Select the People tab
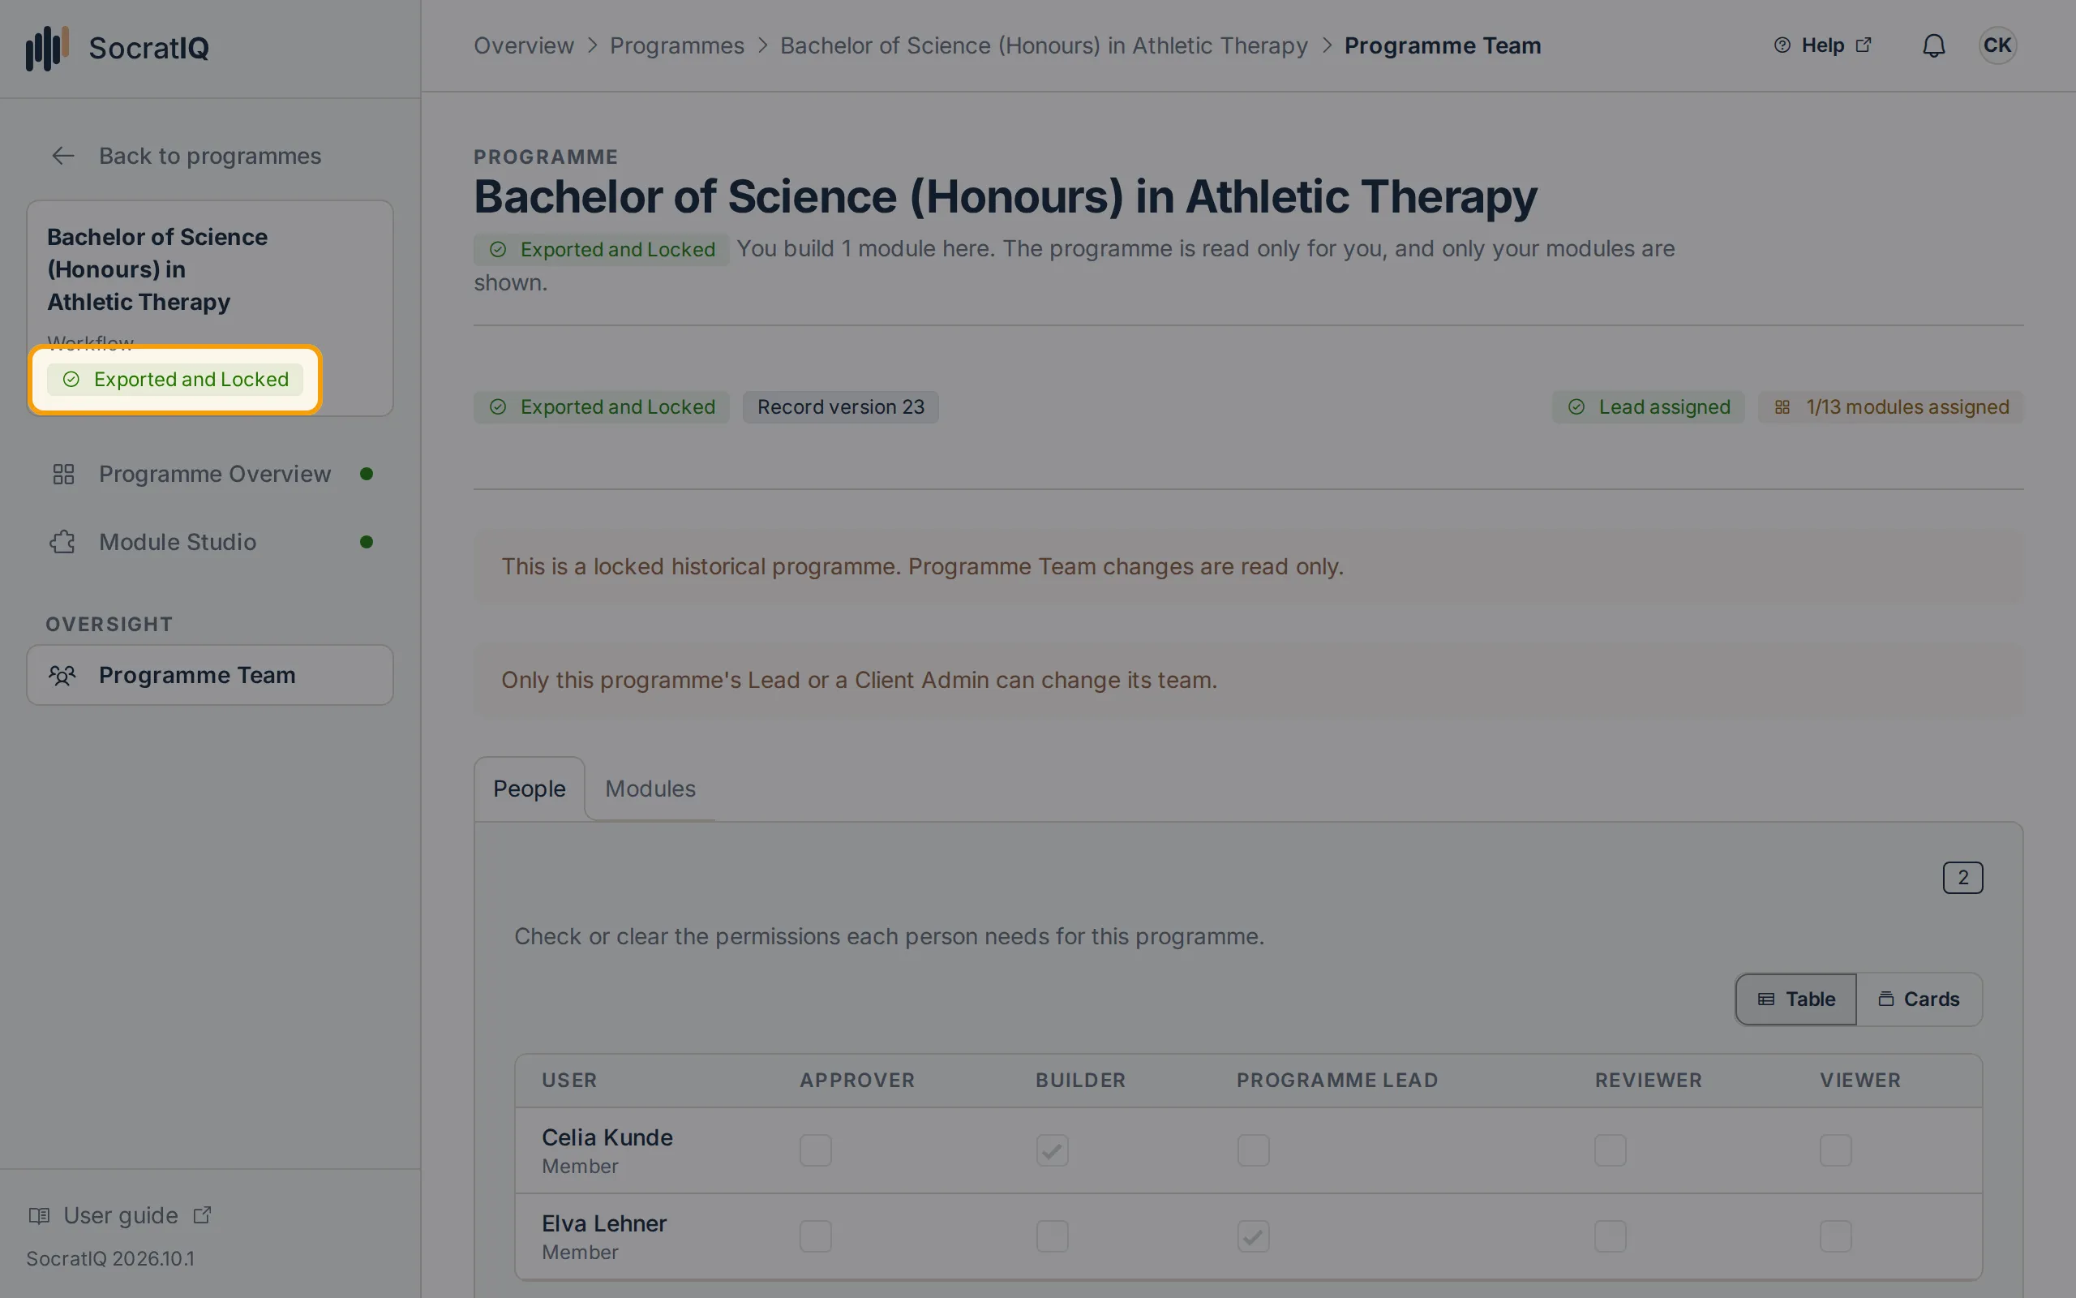This screenshot has height=1298, width=2076. point(530,789)
